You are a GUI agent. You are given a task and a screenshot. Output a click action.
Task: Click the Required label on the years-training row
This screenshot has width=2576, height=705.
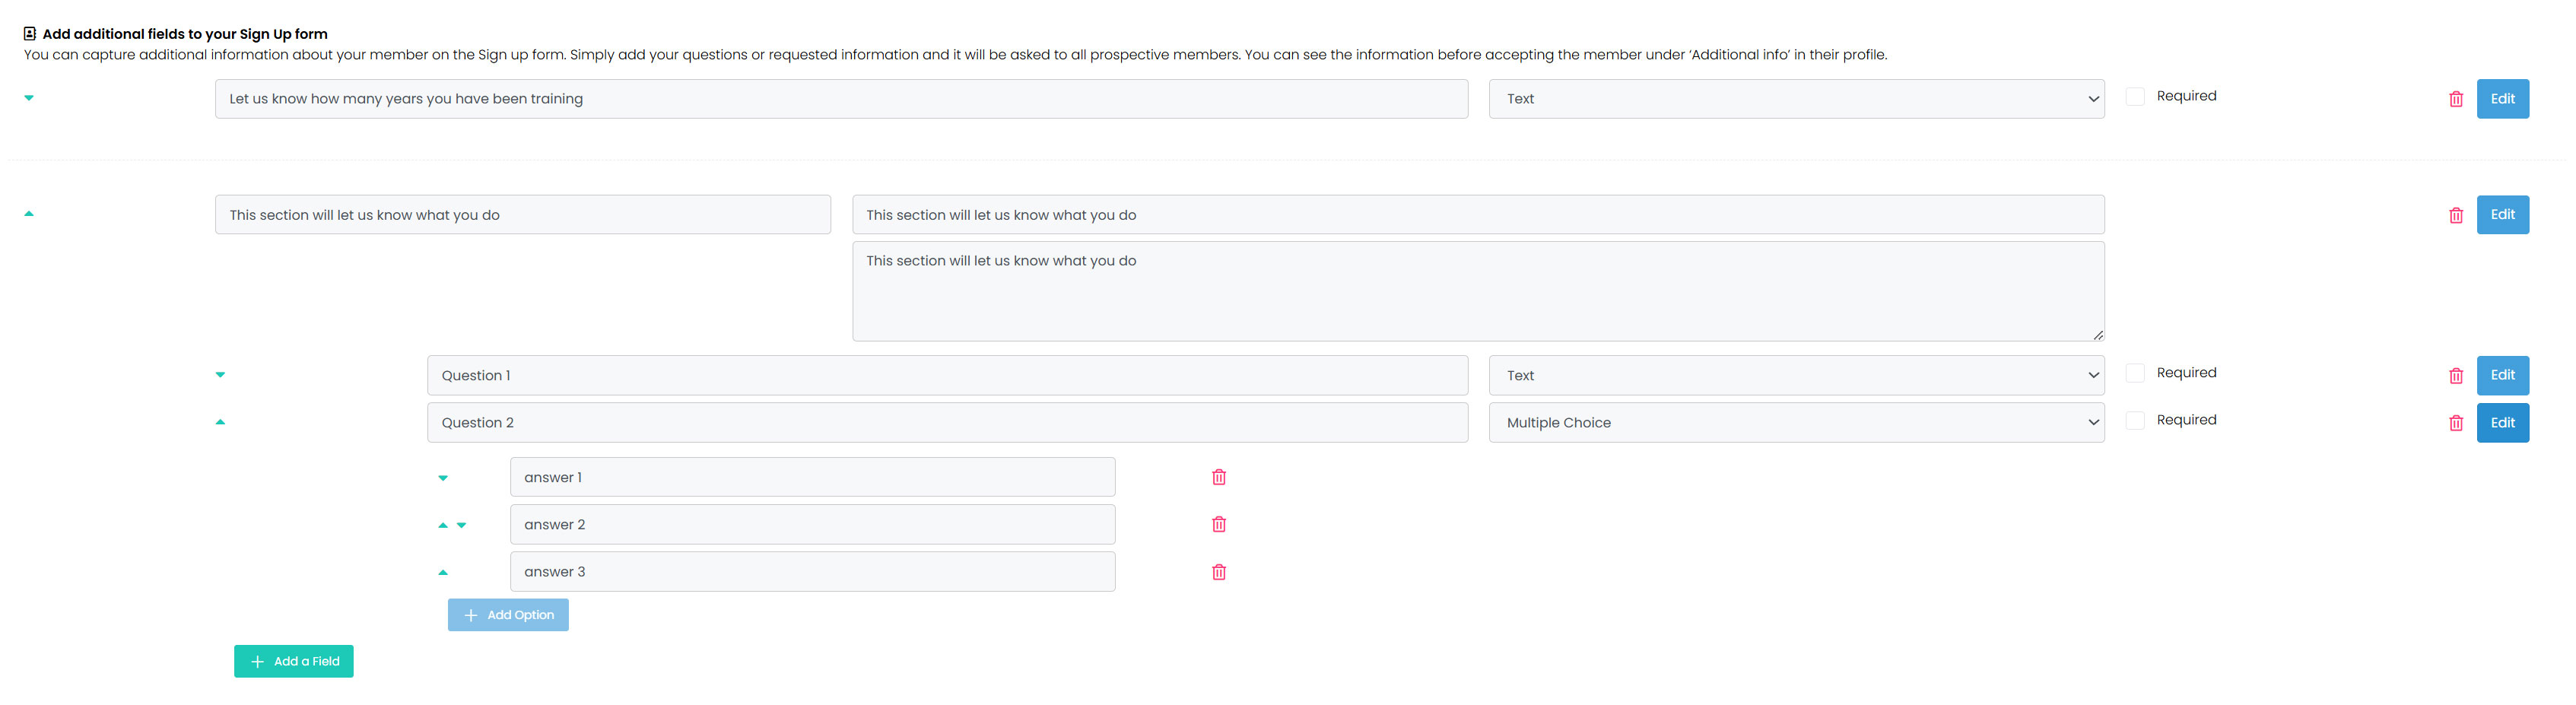pyautogui.click(x=2186, y=96)
